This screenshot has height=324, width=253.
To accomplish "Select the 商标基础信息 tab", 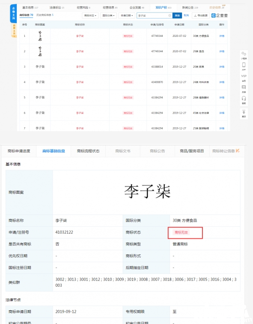I will 54,151.
